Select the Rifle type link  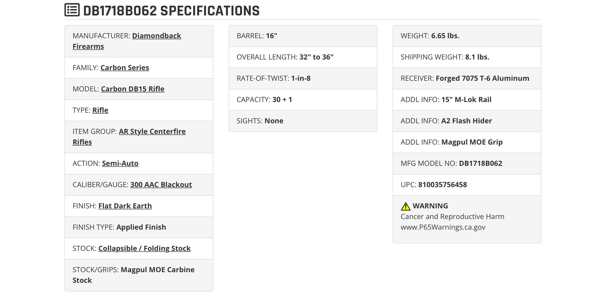coord(100,110)
